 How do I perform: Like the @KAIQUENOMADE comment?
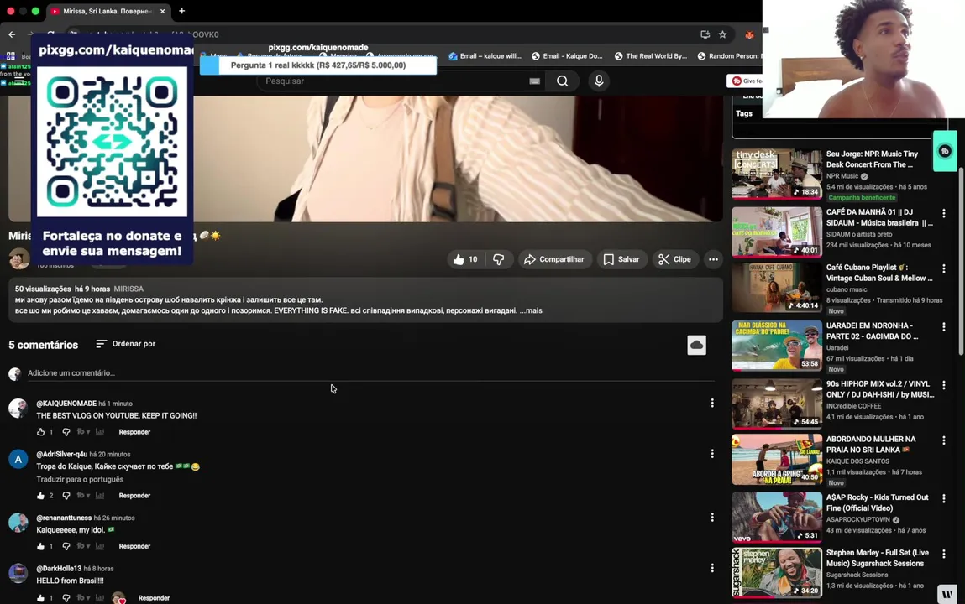click(40, 432)
